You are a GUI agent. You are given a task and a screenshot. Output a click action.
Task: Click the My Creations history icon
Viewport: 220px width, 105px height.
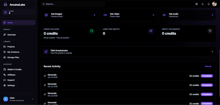(5, 52)
